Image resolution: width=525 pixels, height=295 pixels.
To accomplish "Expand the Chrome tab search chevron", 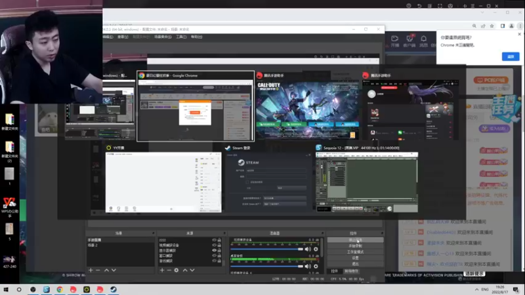I will (482, 12).
